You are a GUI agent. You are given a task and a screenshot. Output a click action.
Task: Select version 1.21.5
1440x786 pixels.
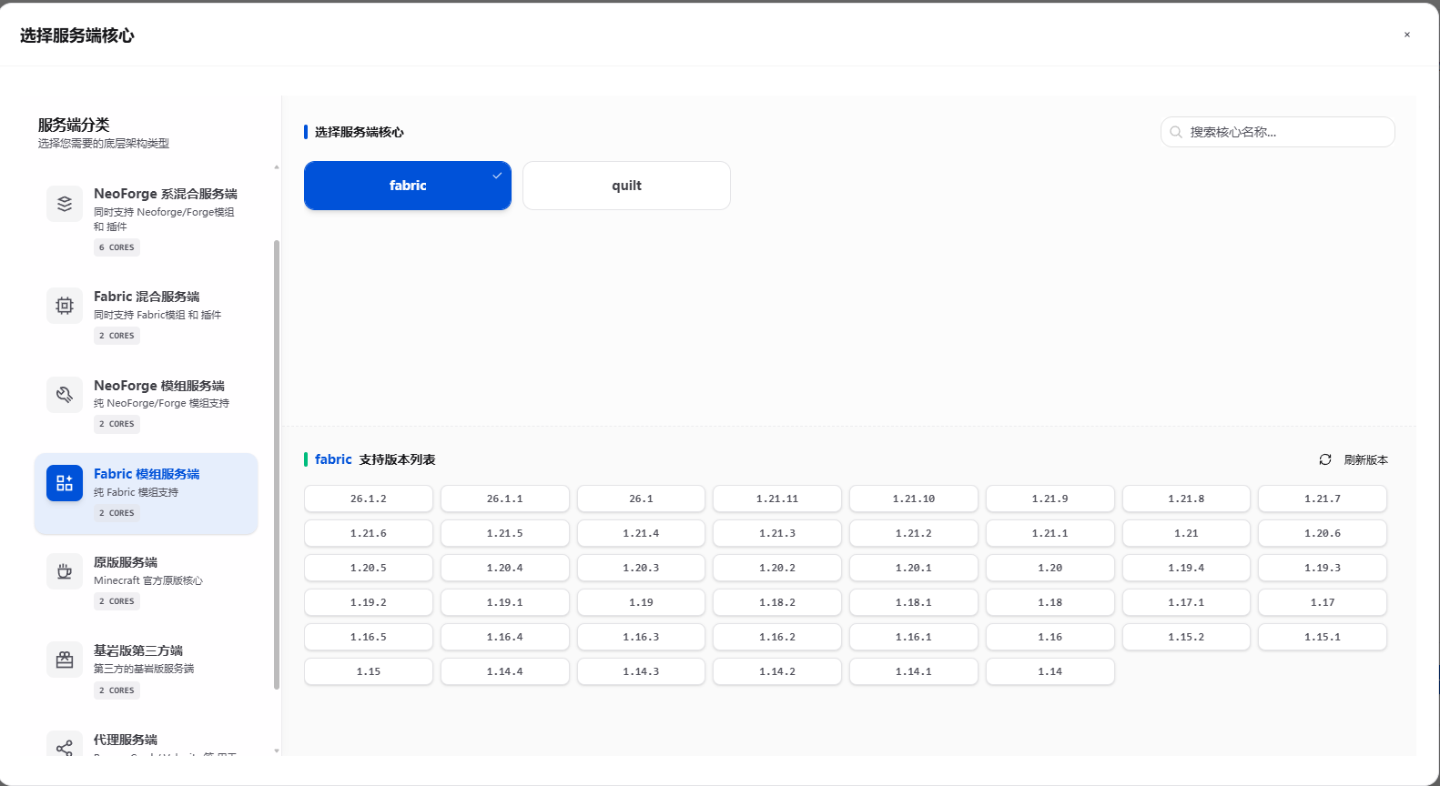(x=505, y=533)
